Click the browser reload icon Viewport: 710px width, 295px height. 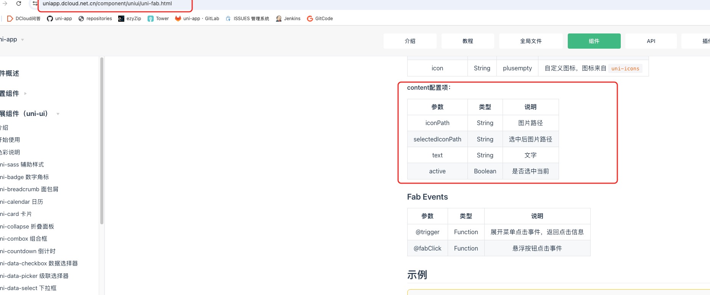(x=18, y=3)
